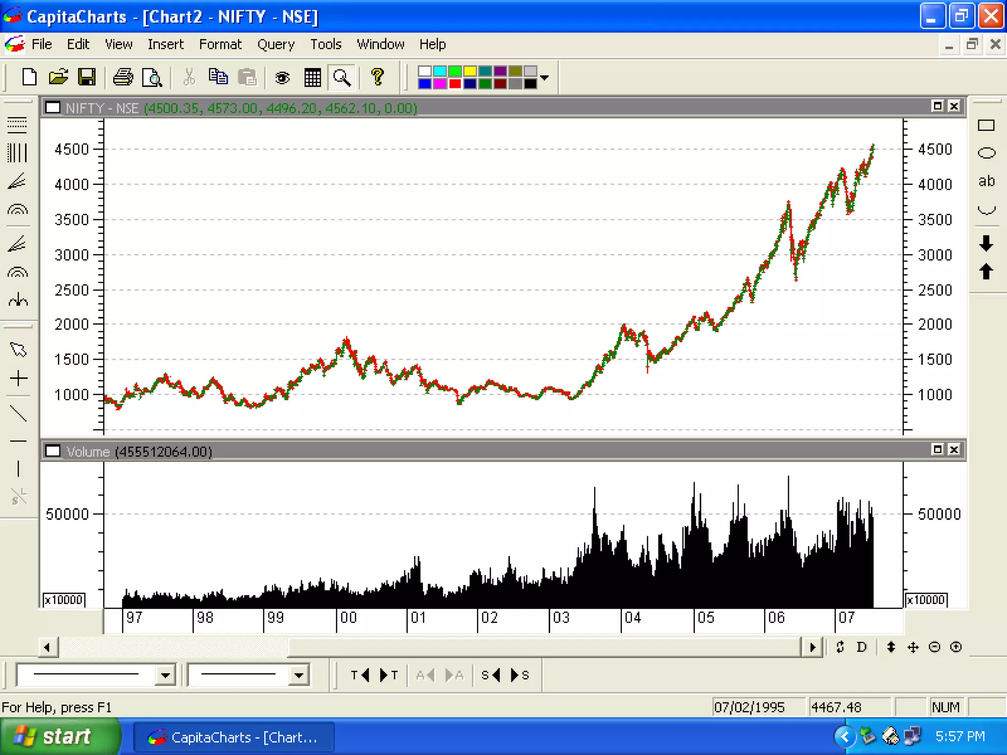The width and height of the screenshot is (1007, 755).
Task: Pick the red color swatch
Action: coord(455,84)
